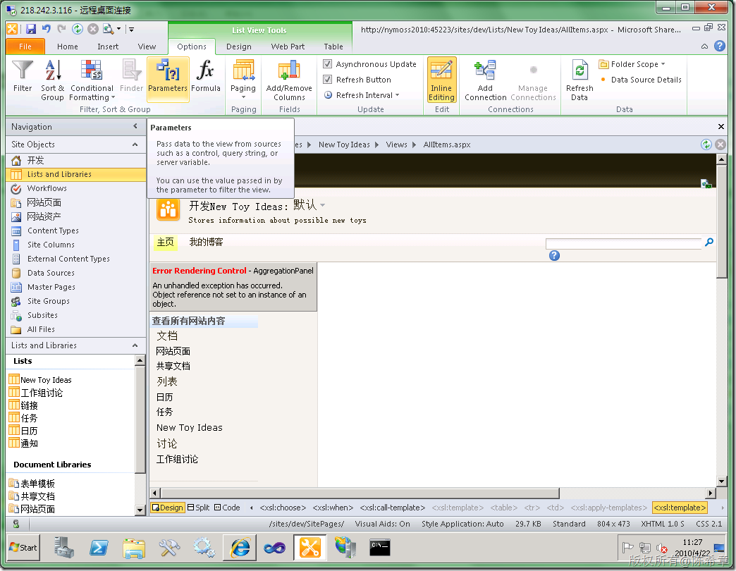Click the blue help icon below search box
This screenshot has width=736, height=571.
[554, 256]
